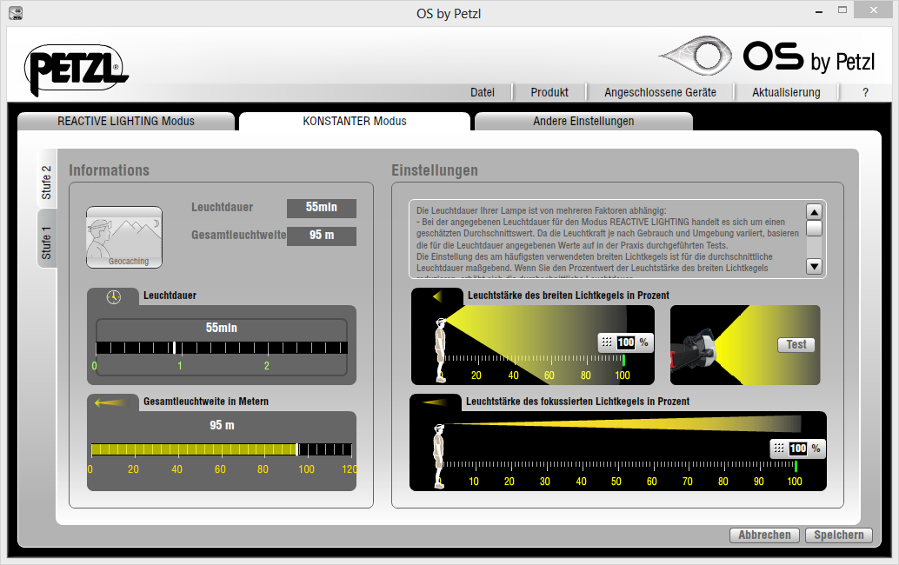The height and width of the screenshot is (565, 899).
Task: Click the label 'Leuchtstärke des breiten Lichtkegels in Prozent'
Action: [x=569, y=296]
